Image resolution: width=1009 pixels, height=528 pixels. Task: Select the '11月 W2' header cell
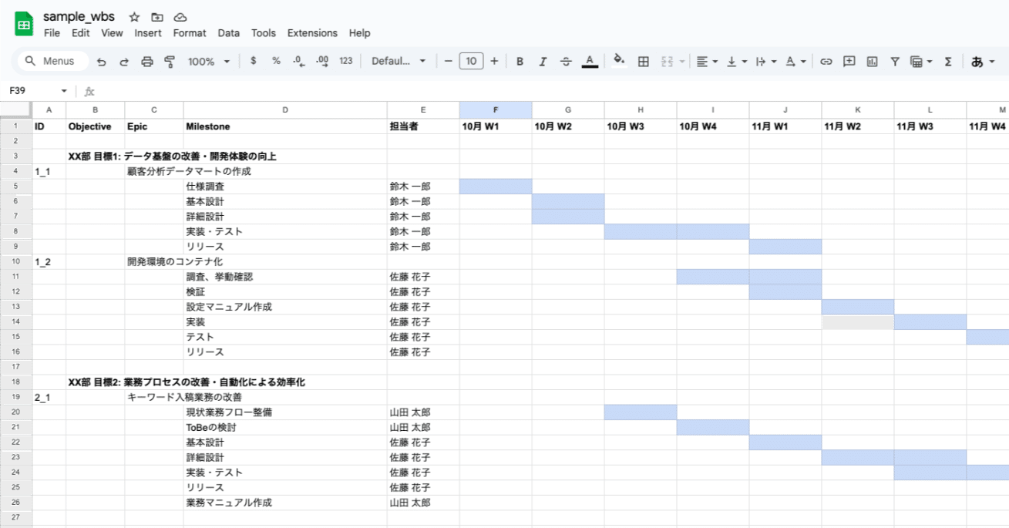pos(858,126)
